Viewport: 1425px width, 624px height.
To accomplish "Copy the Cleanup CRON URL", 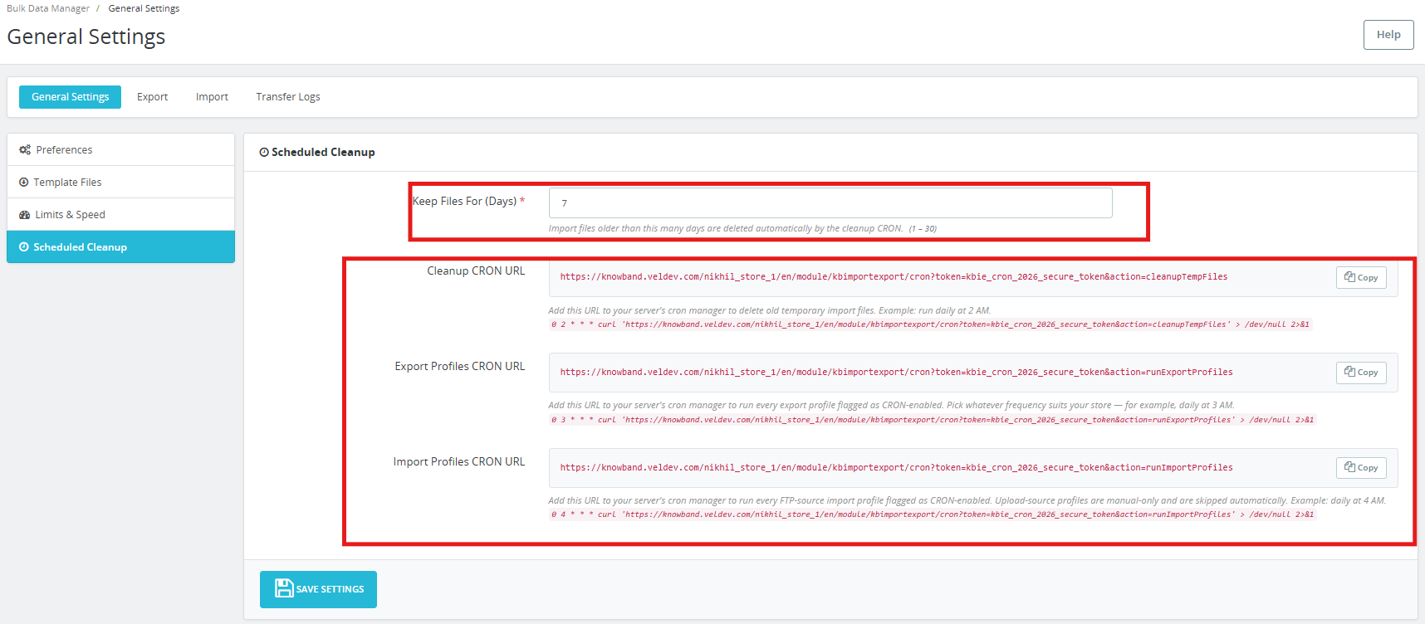I will (1361, 278).
